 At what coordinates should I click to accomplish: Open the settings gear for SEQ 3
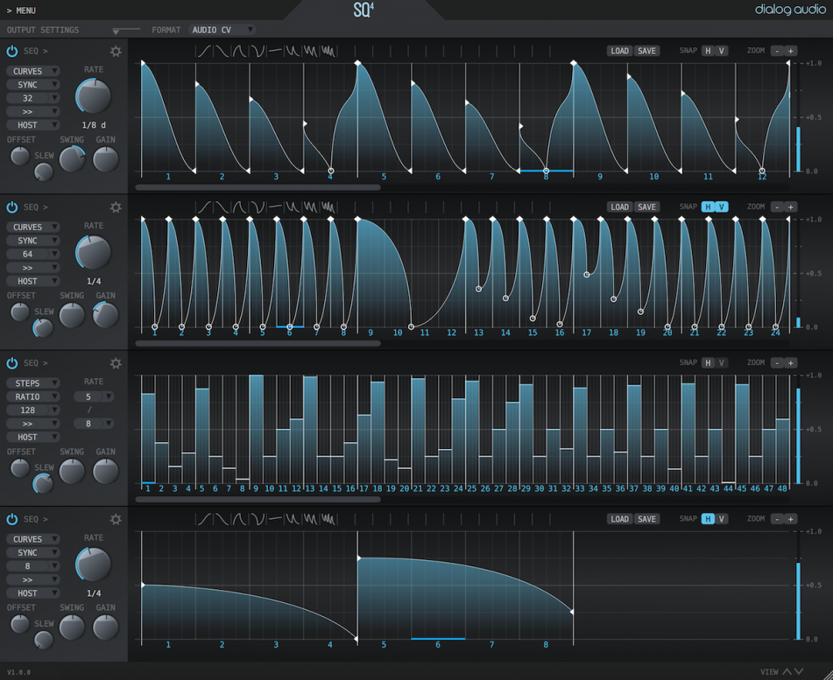(115, 363)
